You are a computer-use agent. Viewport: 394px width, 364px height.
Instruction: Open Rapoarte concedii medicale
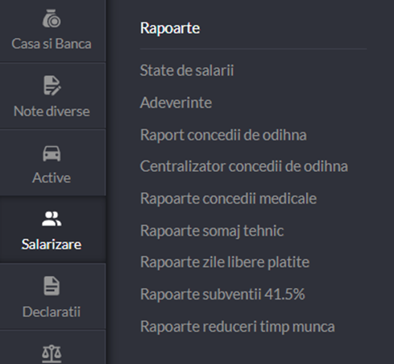pyautogui.click(x=228, y=199)
